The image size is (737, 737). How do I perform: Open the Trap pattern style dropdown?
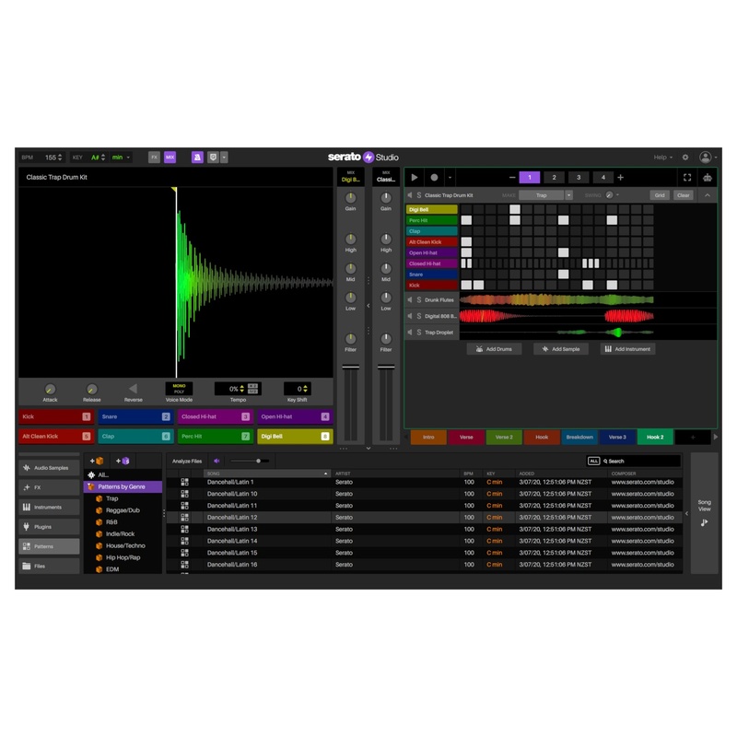543,194
